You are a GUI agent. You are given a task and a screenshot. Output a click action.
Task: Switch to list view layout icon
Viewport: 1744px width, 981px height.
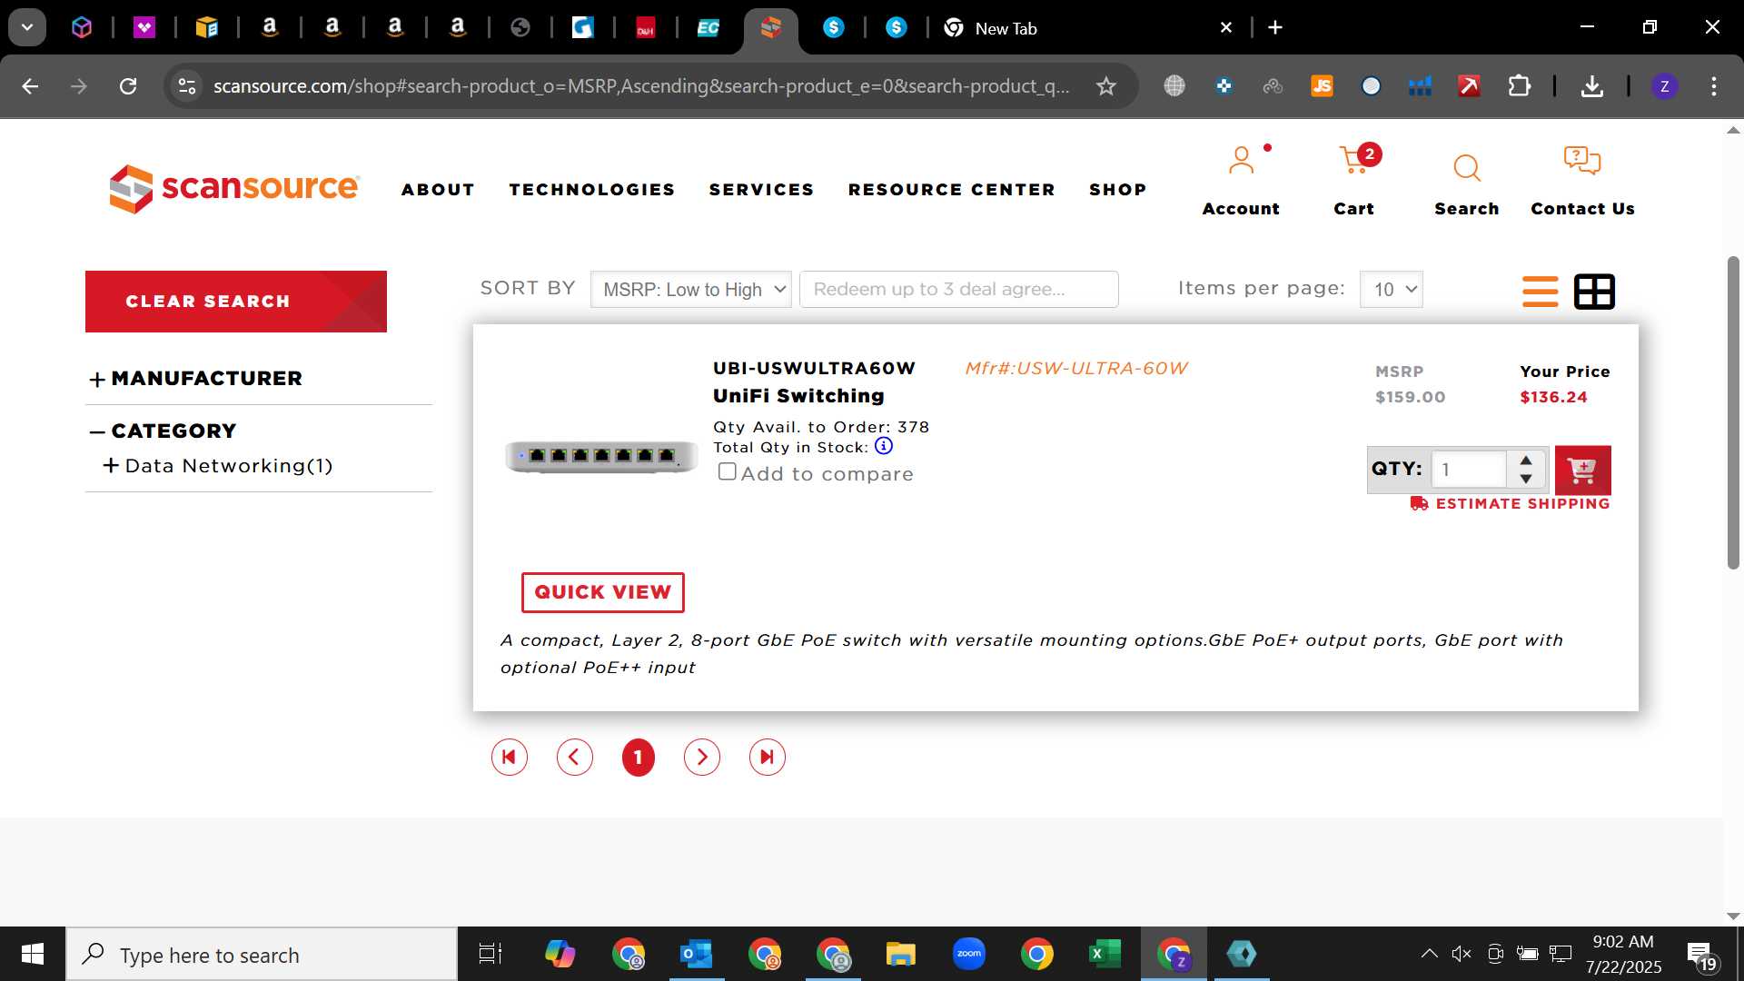(1540, 292)
